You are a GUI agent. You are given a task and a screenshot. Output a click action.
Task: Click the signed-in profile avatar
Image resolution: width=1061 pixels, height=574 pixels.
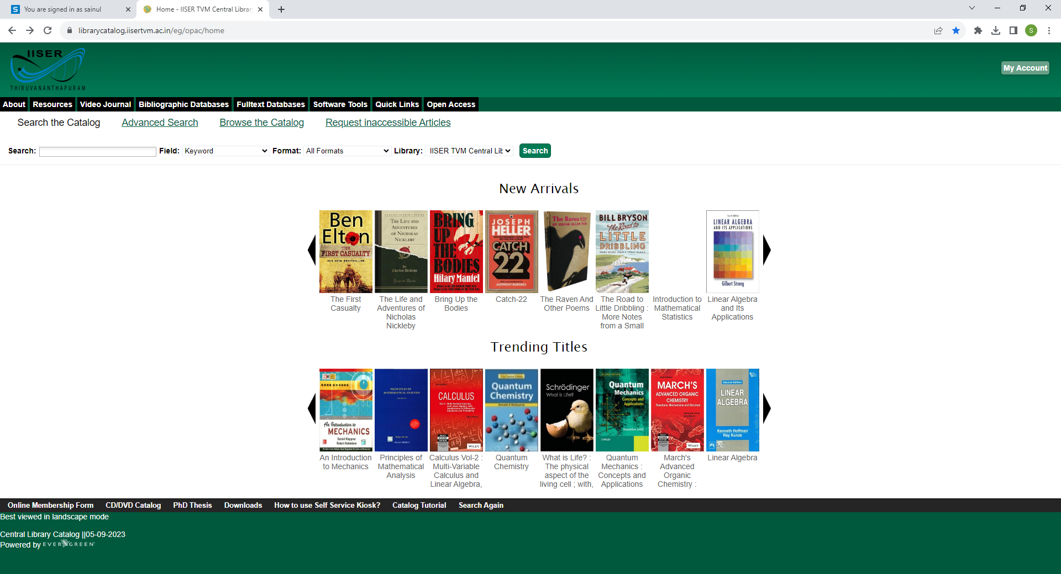1032,30
